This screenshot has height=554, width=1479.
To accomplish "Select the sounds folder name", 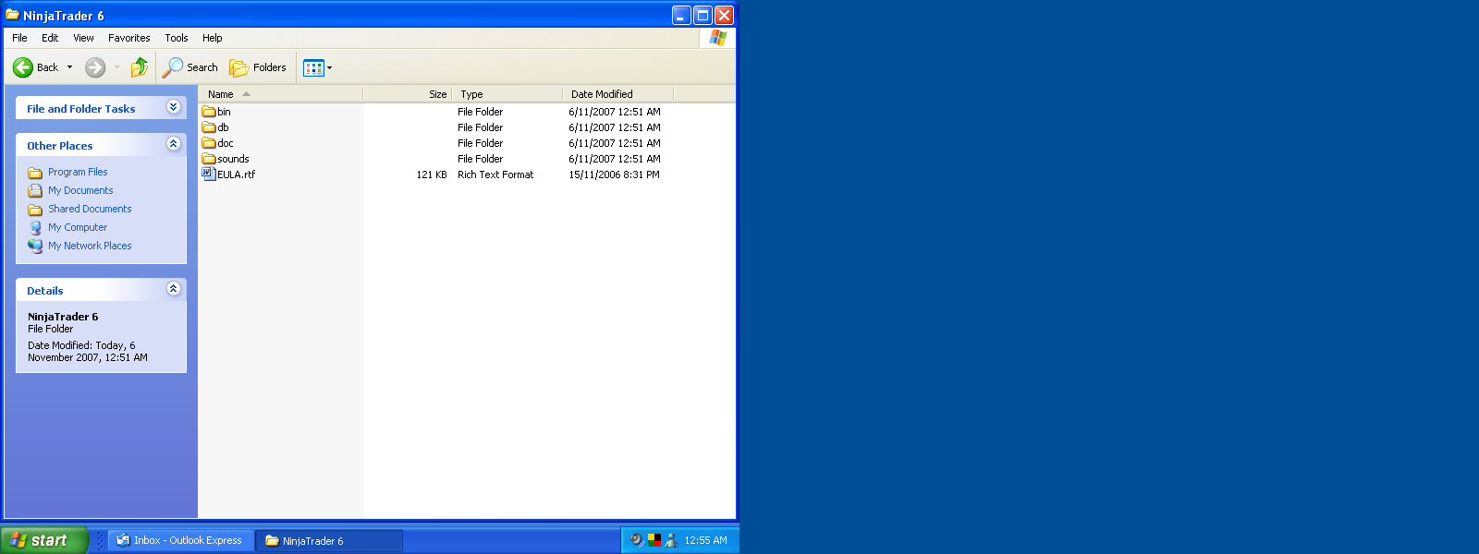I will pos(233,159).
